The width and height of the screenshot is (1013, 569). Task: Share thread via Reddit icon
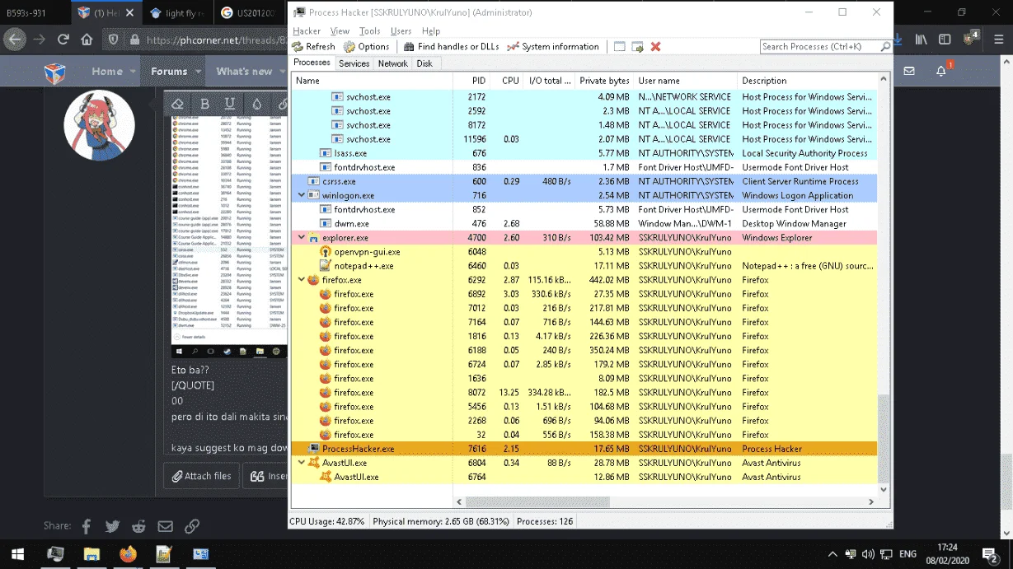138,526
